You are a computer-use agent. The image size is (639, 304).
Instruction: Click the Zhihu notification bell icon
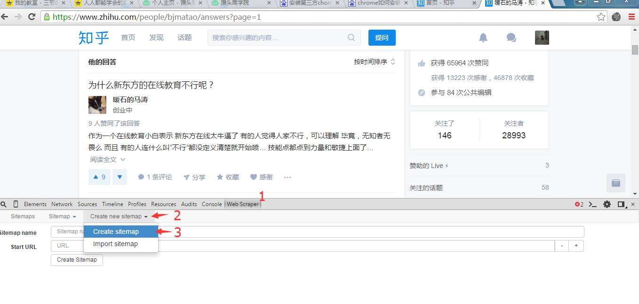click(x=483, y=38)
